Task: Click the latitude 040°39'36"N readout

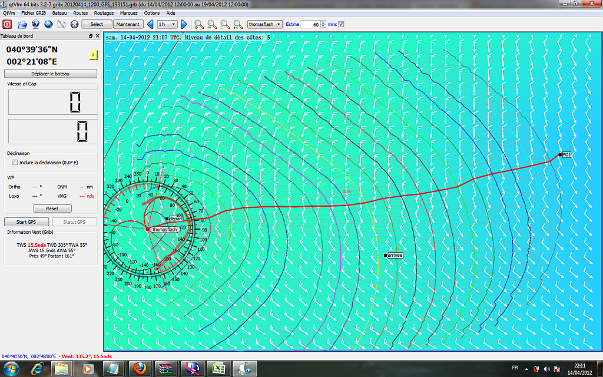Action: coord(32,49)
